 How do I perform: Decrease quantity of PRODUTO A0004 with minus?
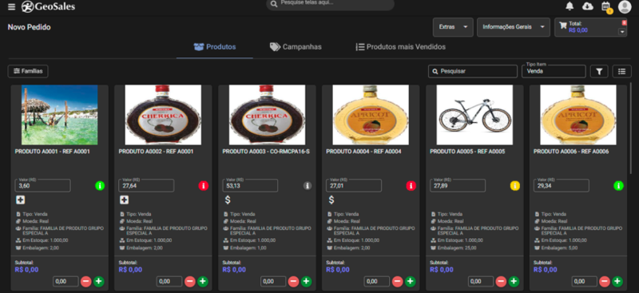tap(397, 281)
